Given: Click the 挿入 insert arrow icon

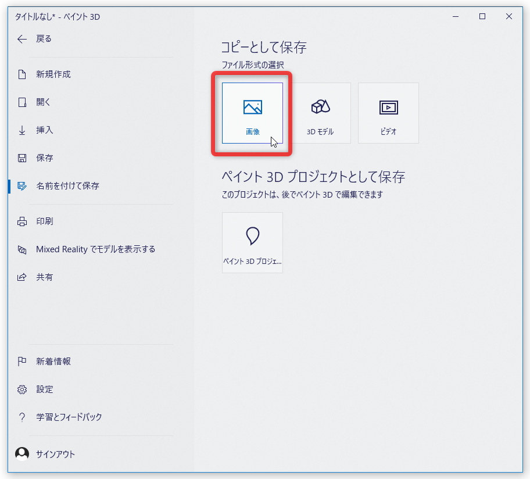Looking at the screenshot, I should coord(22,130).
